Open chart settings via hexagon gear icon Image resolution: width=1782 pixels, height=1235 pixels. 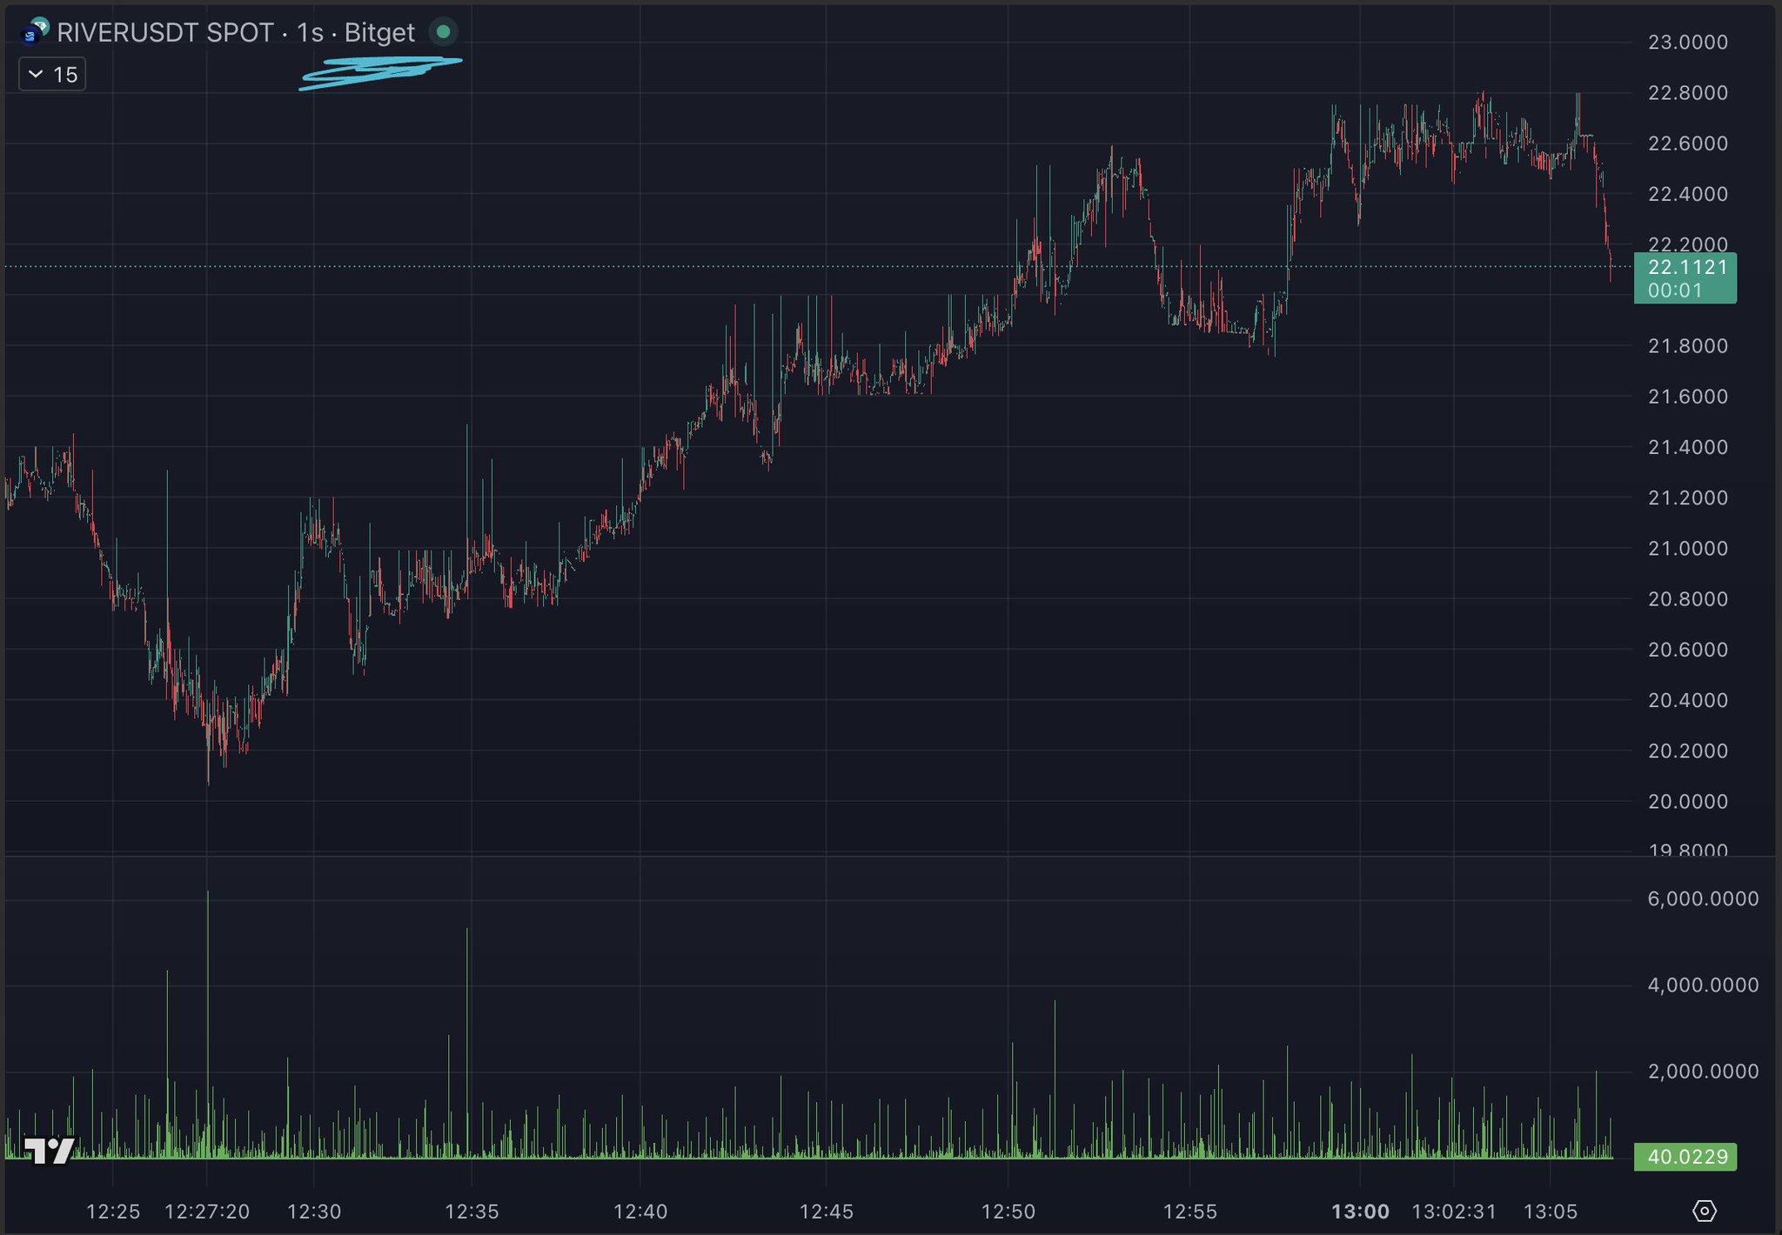tap(1704, 1211)
